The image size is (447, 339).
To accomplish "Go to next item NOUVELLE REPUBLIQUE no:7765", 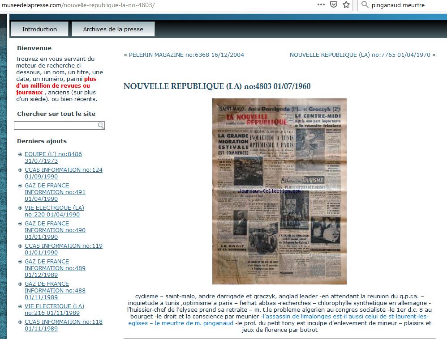I will point(360,55).
